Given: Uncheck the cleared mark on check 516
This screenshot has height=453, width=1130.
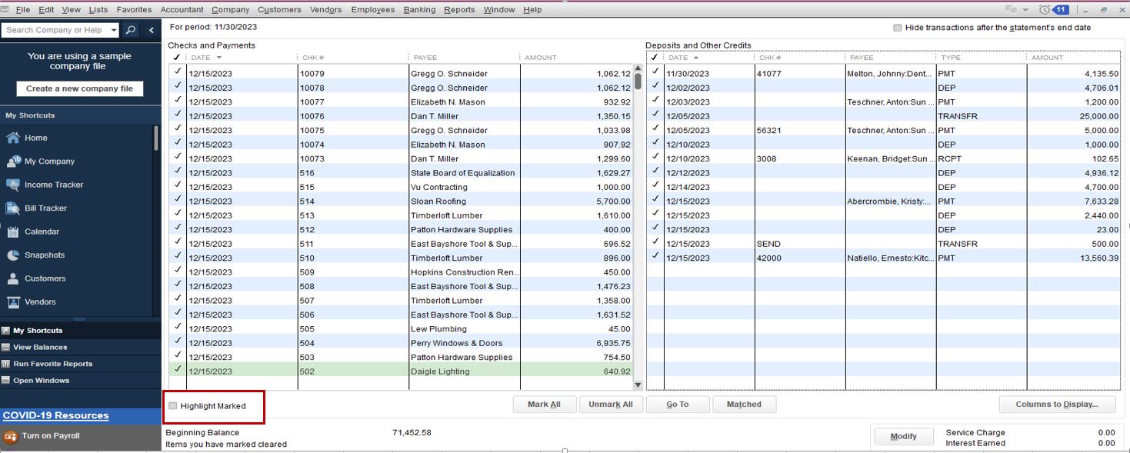Looking at the screenshot, I should (178, 173).
